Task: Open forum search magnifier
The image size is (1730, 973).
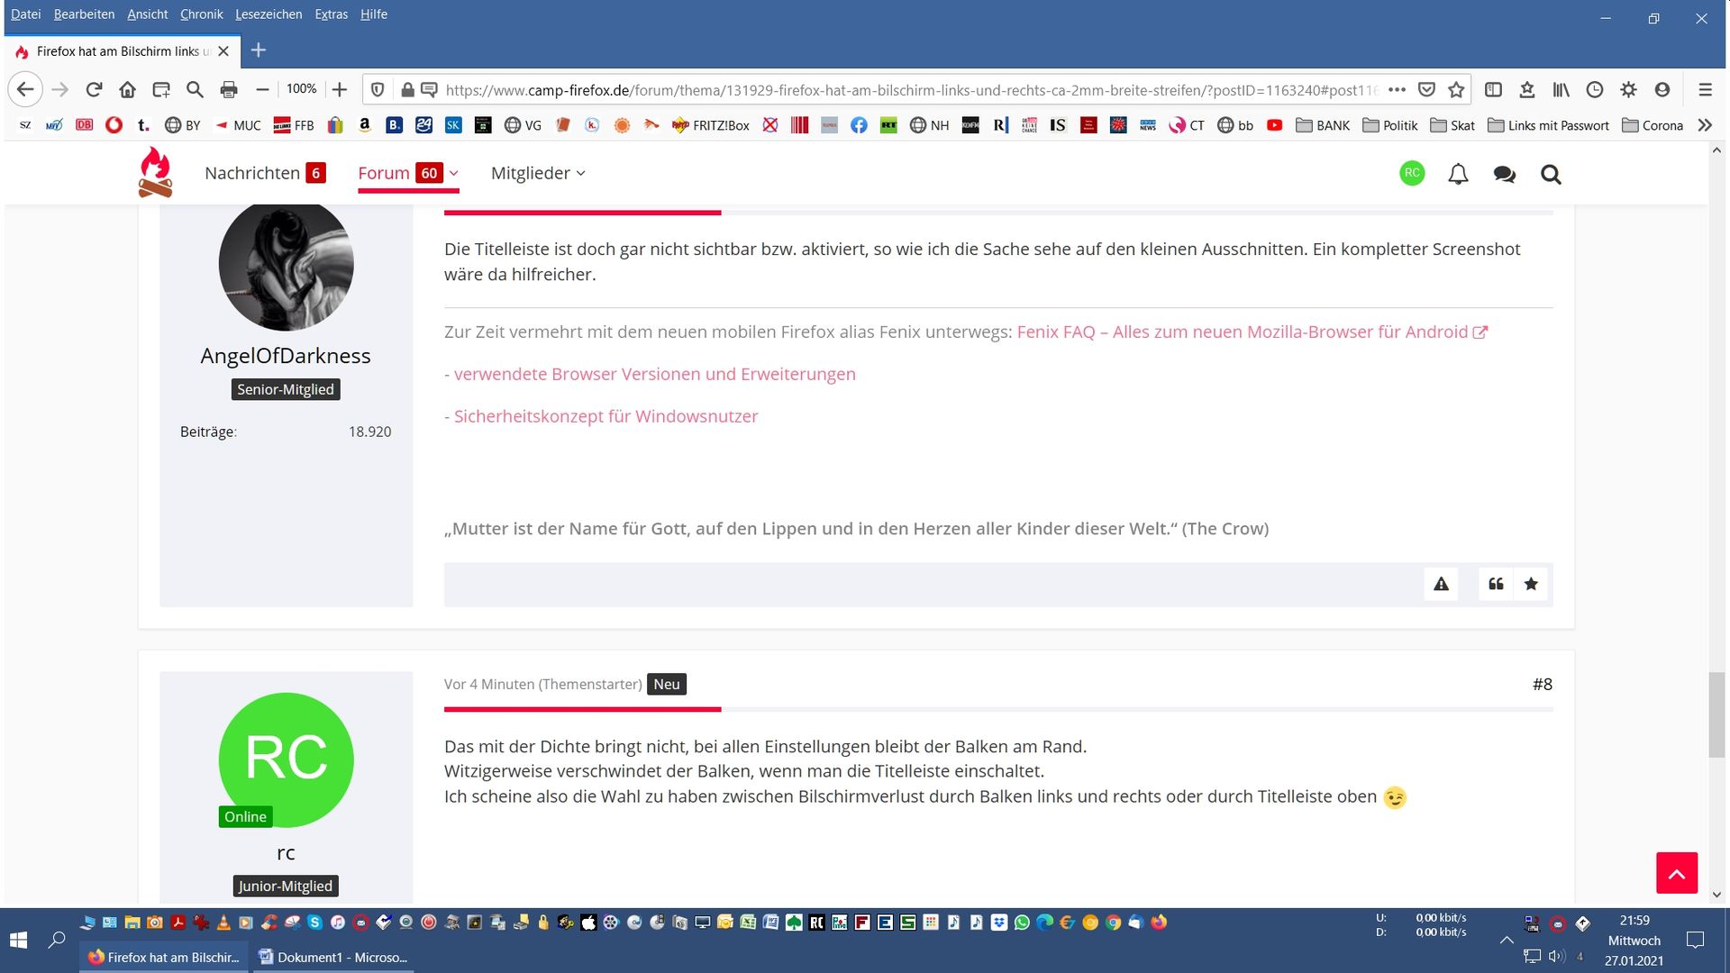Action: coord(1551,174)
